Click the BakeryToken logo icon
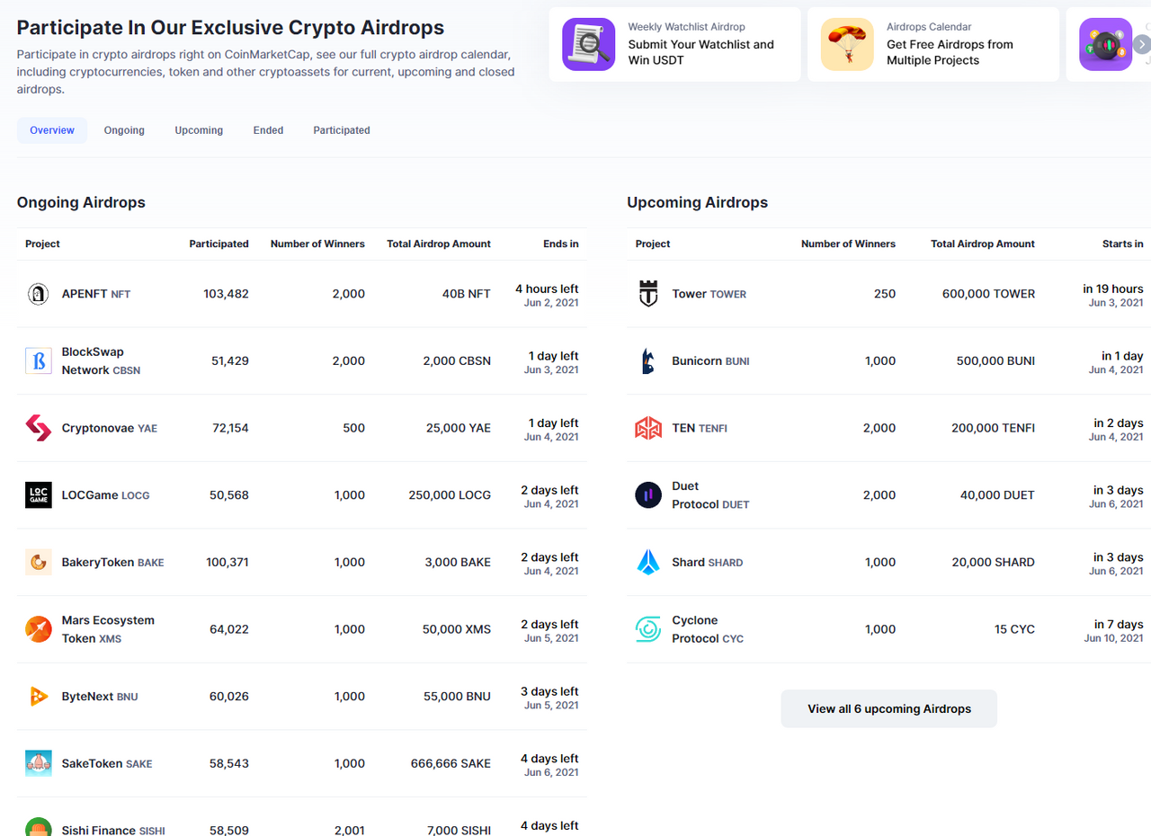 coord(38,562)
